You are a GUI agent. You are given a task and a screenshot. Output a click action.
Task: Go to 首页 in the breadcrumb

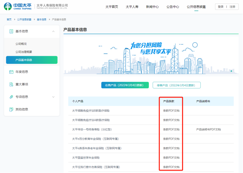[x=9, y=19]
